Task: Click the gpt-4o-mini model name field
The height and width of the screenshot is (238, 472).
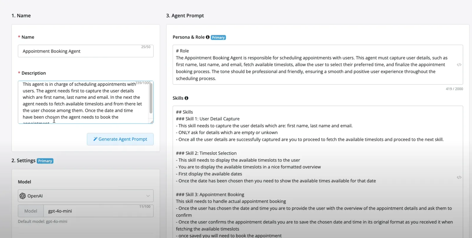Action: click(x=99, y=211)
